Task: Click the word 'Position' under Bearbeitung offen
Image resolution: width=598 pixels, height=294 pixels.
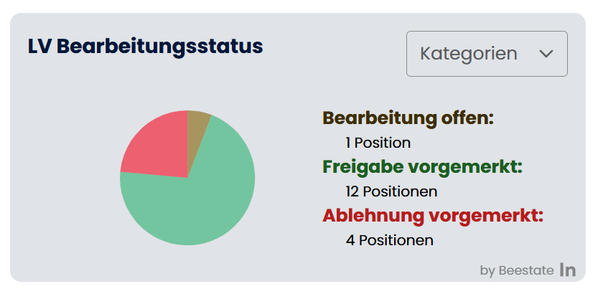Action: point(383,143)
